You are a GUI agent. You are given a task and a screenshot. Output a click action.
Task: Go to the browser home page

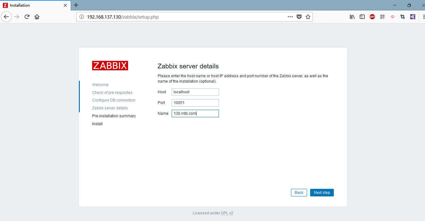point(37,17)
